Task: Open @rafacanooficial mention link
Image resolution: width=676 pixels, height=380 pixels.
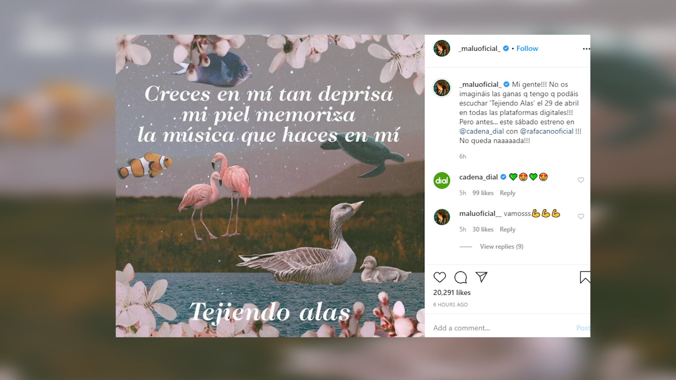Action: [x=546, y=131]
